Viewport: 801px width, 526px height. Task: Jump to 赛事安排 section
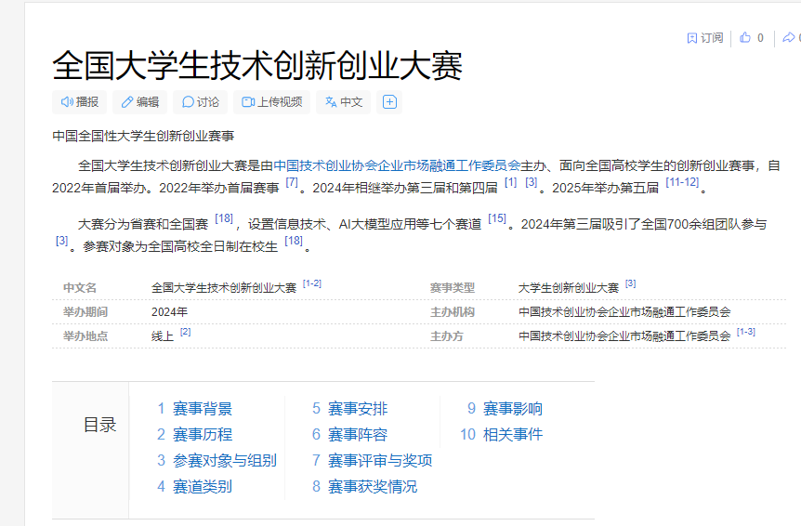click(x=357, y=409)
